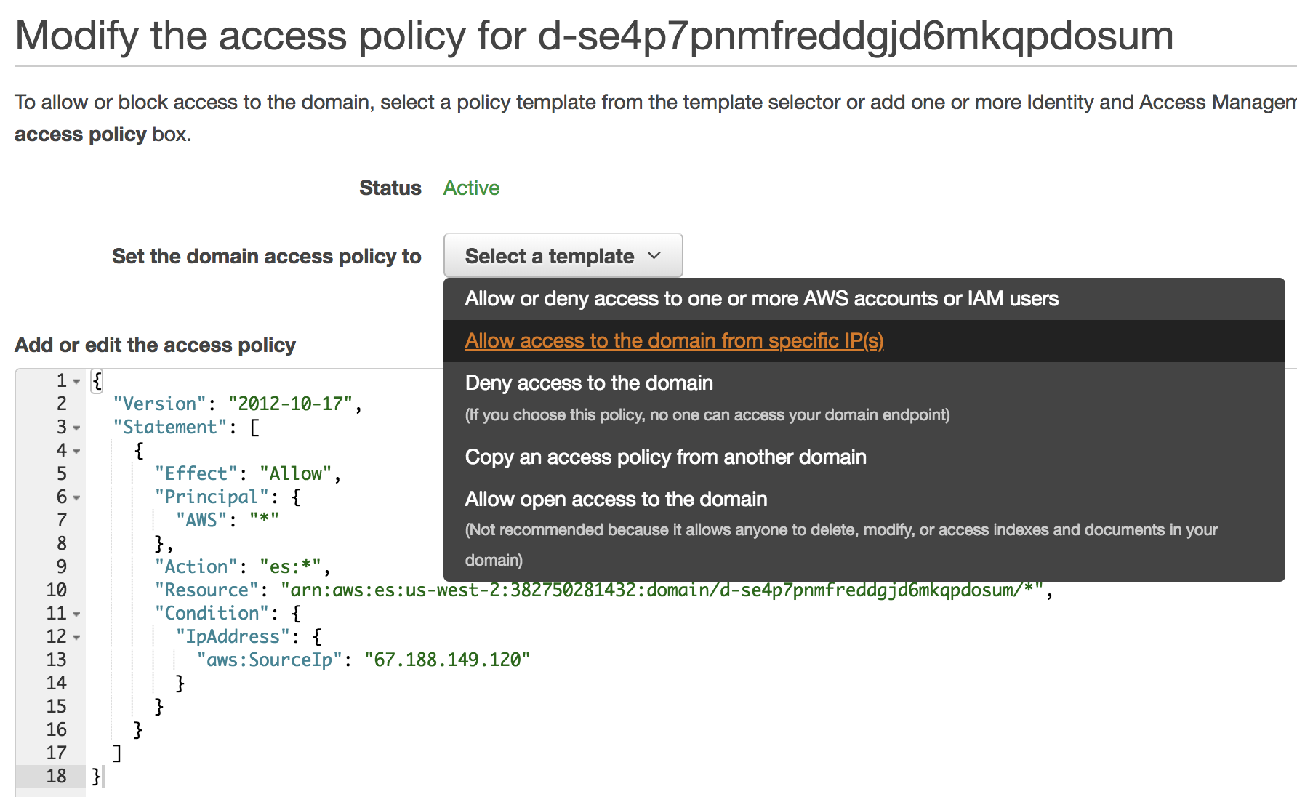Viewport: 1297px width, 797px height.
Task: Click the "*" principal value on line 7
Action: (265, 520)
